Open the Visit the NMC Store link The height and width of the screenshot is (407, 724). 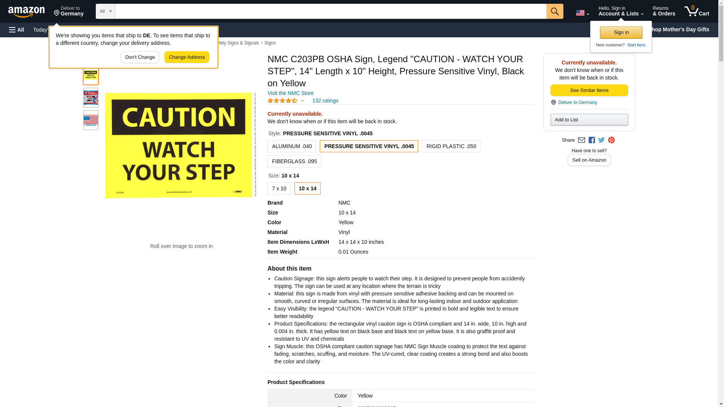click(x=290, y=93)
